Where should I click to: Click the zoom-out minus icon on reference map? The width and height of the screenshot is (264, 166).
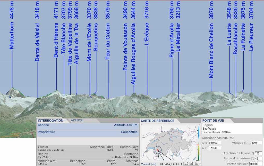click(x=197, y=163)
